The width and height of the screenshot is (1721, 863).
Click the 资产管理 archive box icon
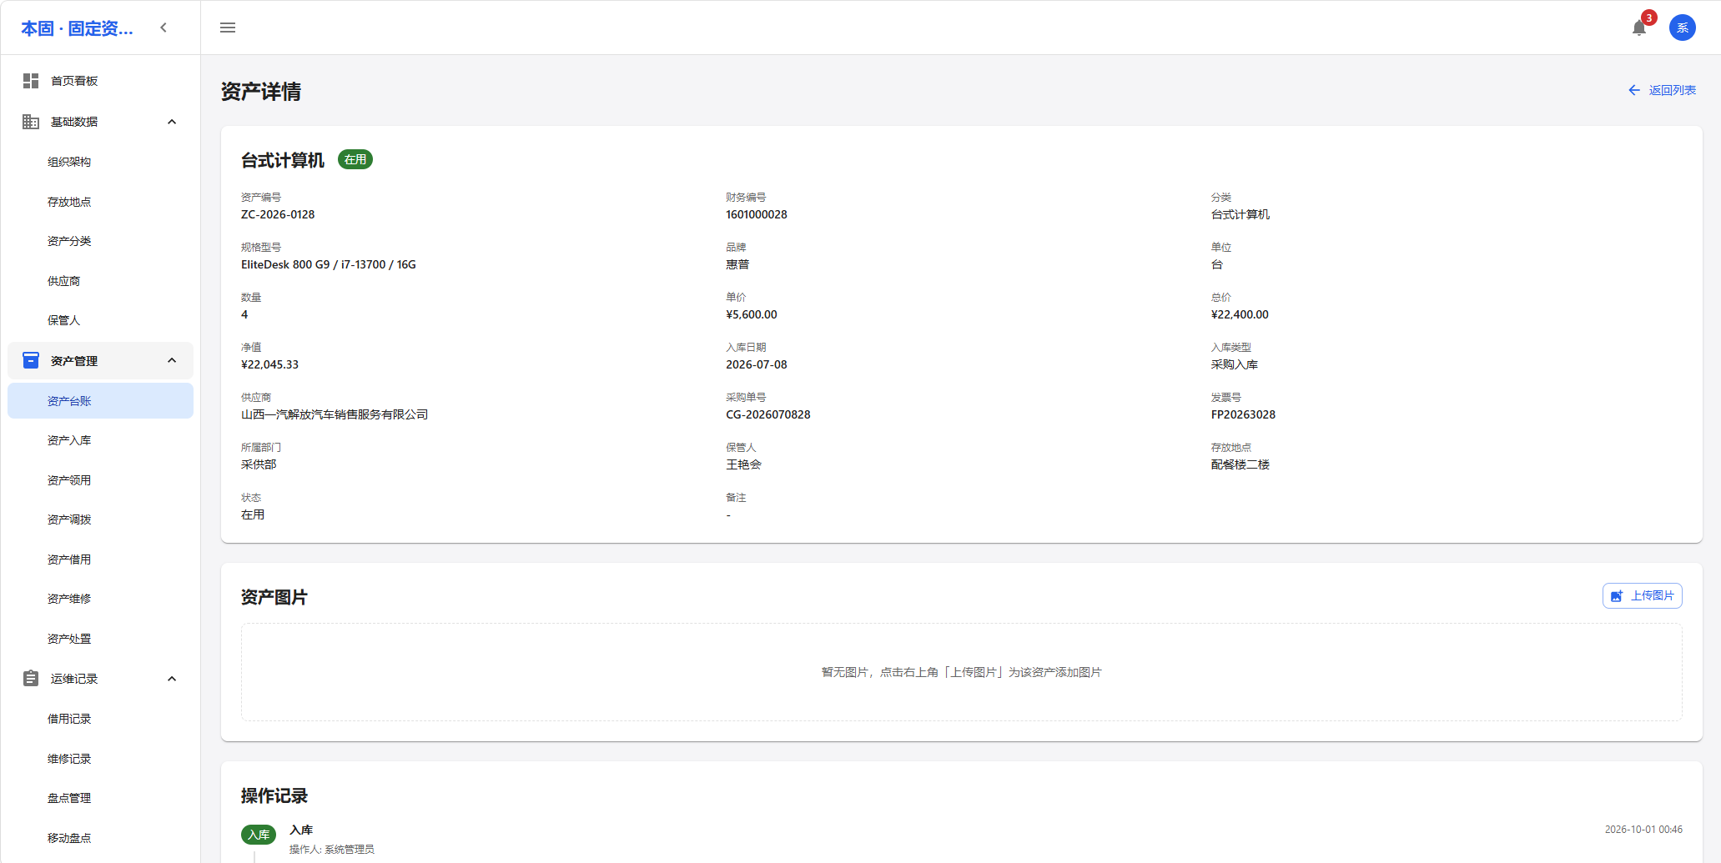click(x=31, y=360)
